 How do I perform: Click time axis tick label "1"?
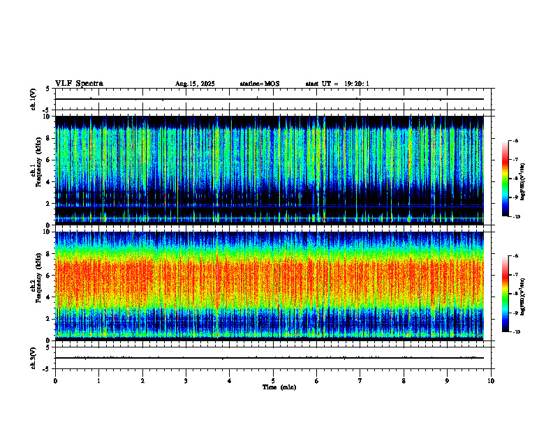[x=99, y=381]
